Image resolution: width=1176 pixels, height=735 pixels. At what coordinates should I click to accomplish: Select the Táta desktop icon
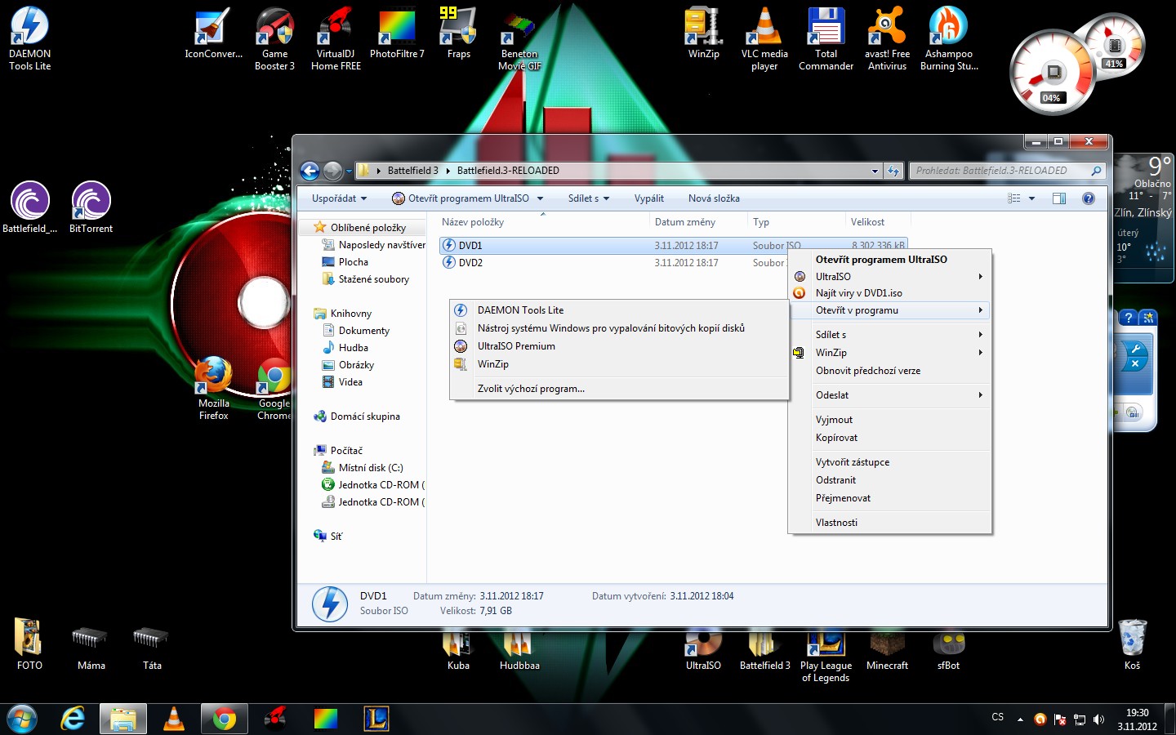coord(152,648)
